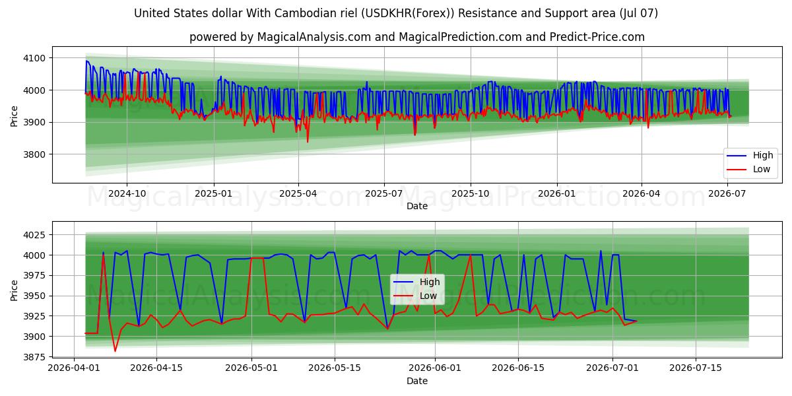The width and height of the screenshot is (792, 396).
Task: Click the 4025 y-axis label in bottom chart
Action: coord(36,235)
